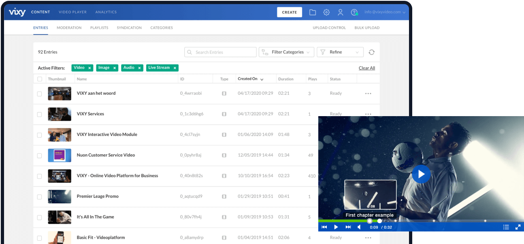Image resolution: width=524 pixels, height=244 pixels.
Task: Open the folder icon in header
Action: (x=313, y=12)
